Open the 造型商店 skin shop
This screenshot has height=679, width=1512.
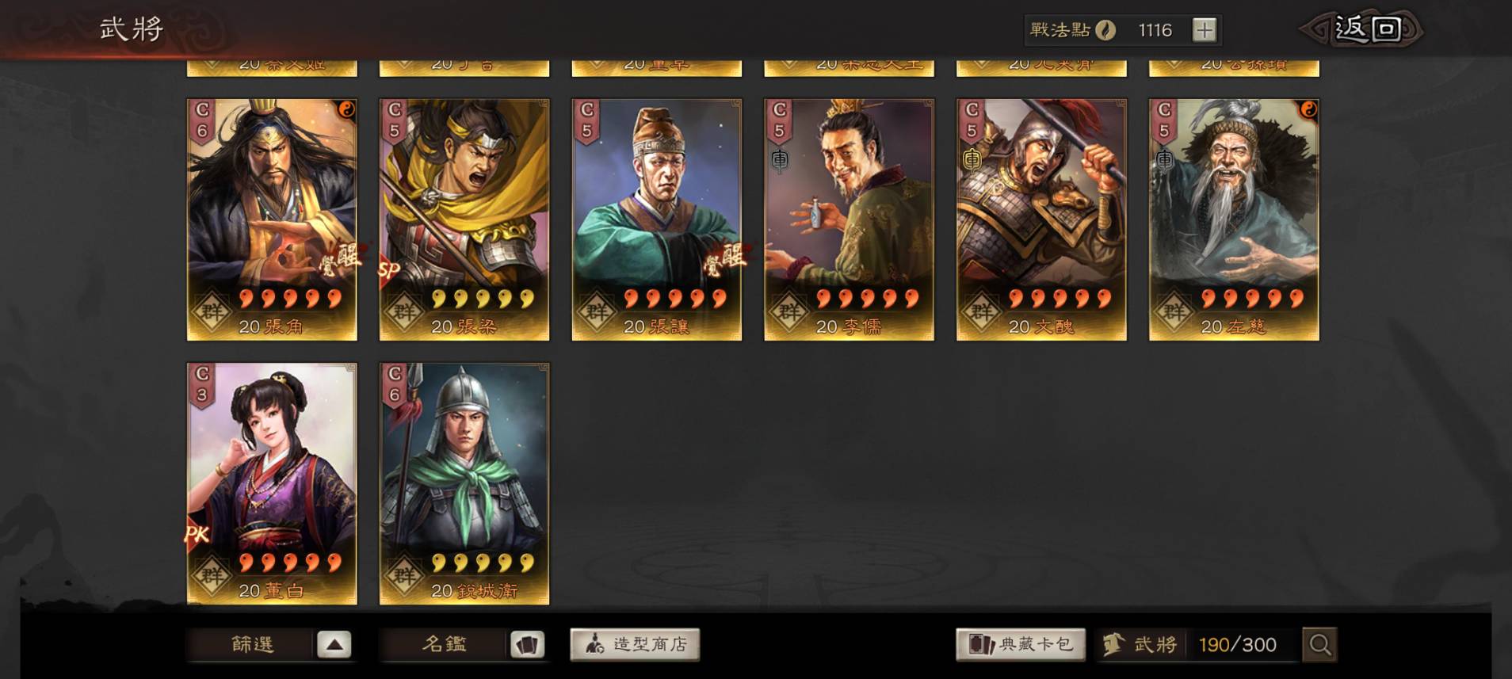coord(635,644)
